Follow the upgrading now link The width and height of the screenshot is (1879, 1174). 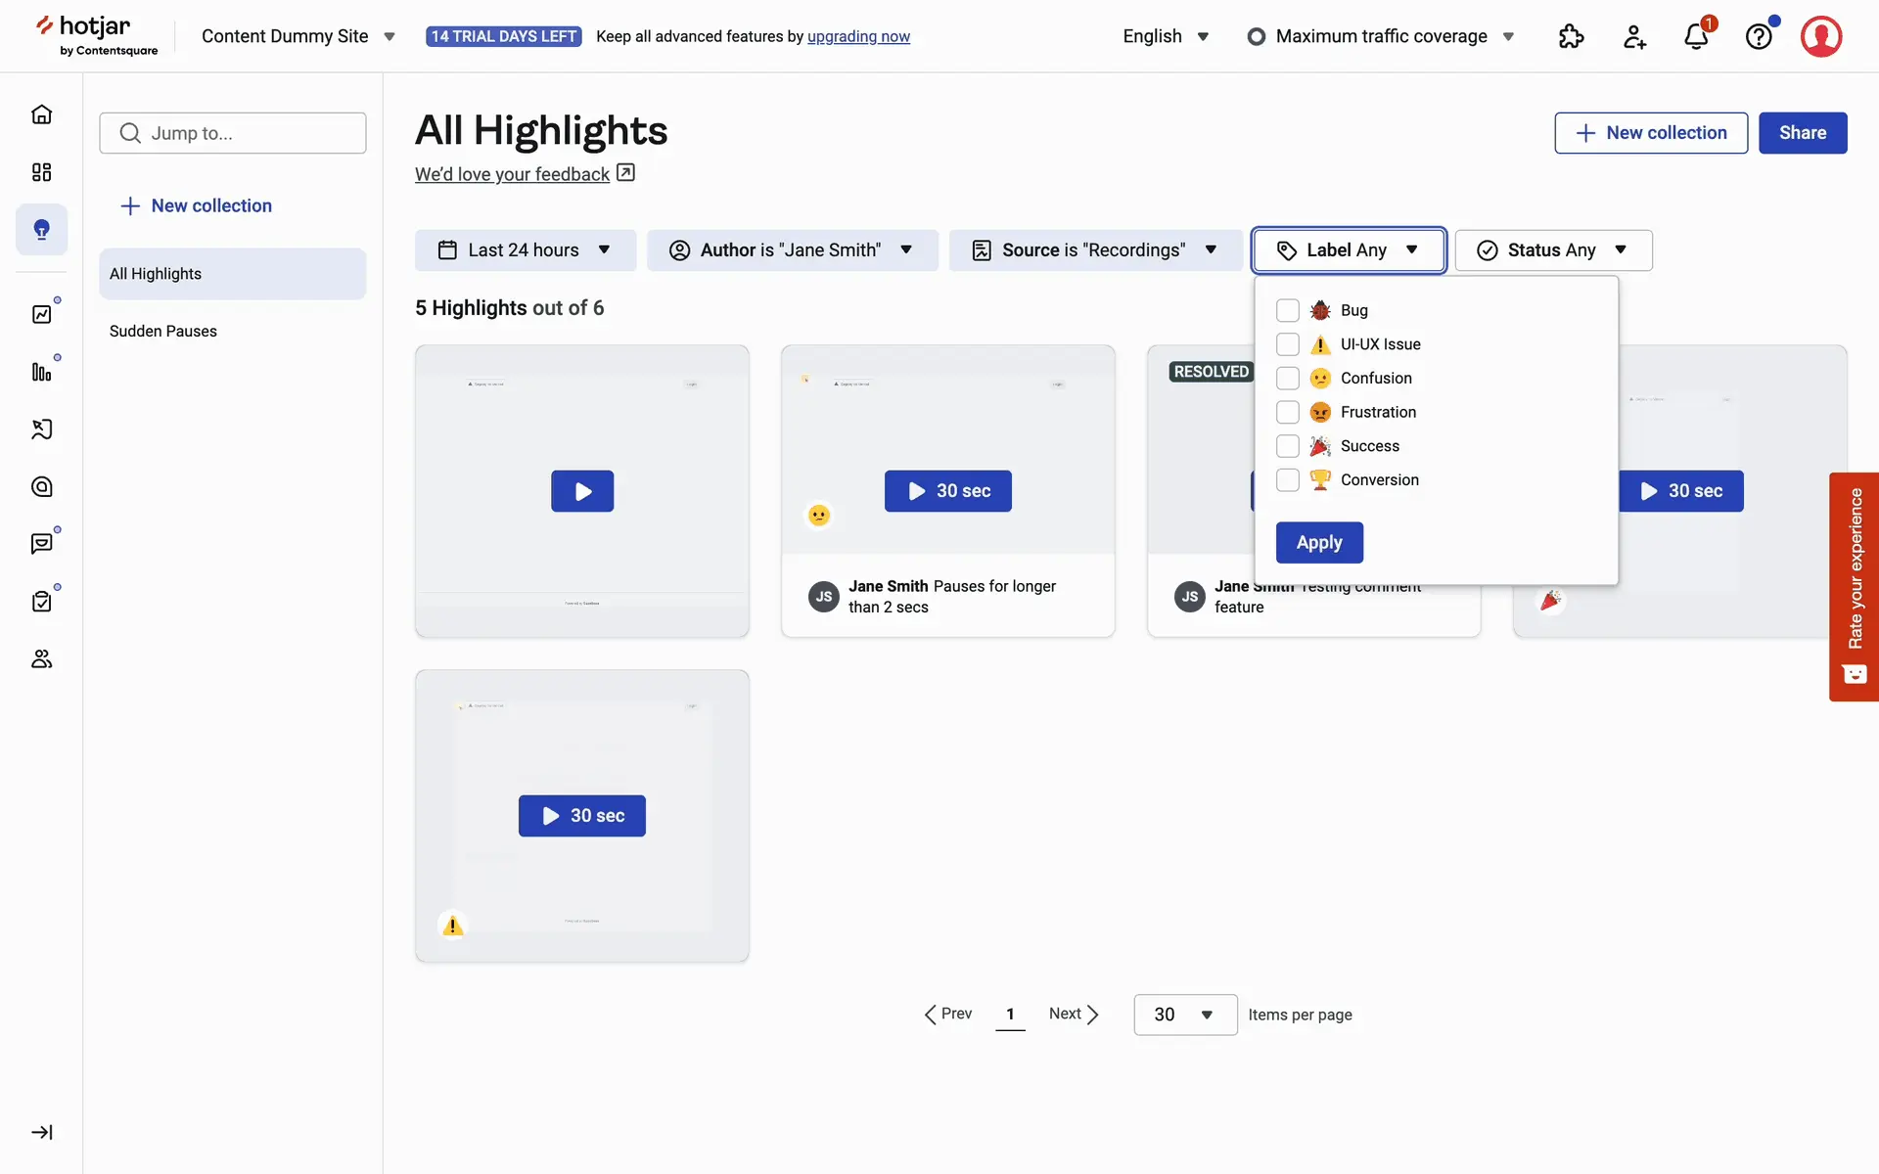pyautogui.click(x=858, y=36)
